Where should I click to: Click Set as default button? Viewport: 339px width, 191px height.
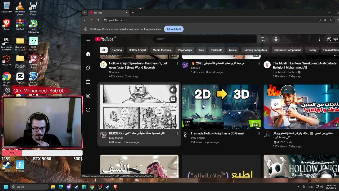(174, 29)
